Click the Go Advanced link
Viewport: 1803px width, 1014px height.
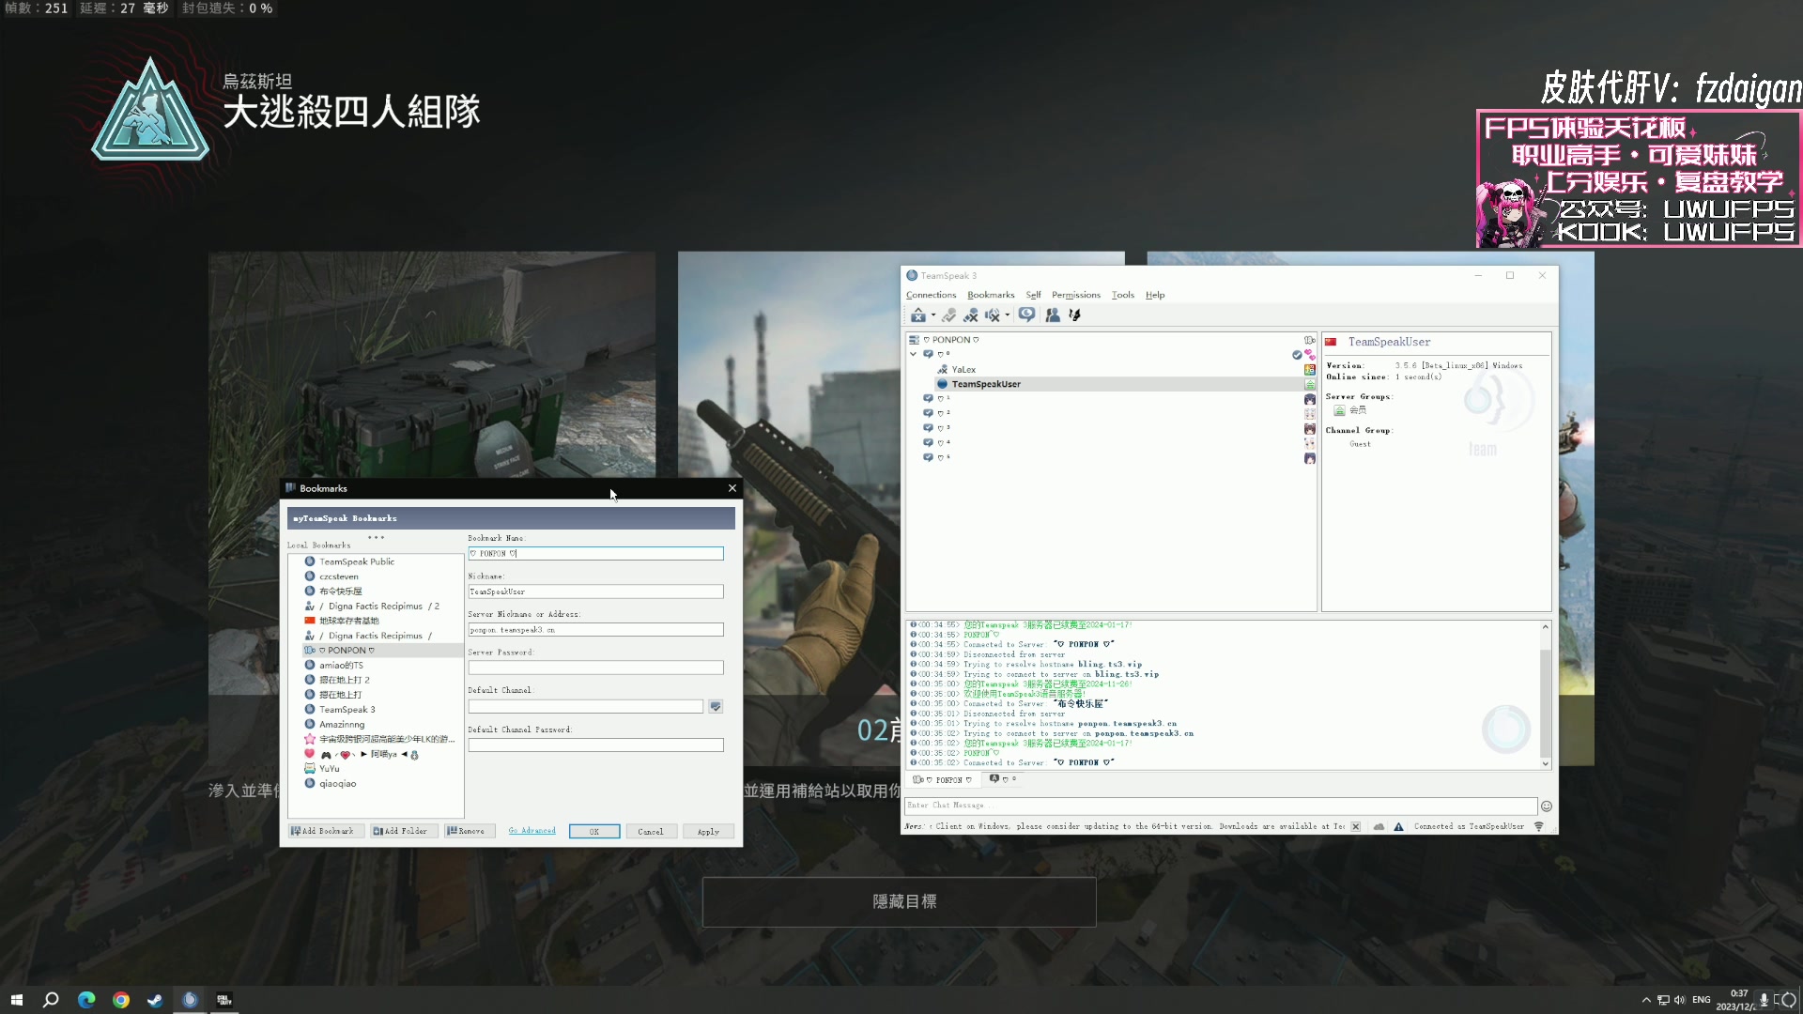(x=532, y=831)
